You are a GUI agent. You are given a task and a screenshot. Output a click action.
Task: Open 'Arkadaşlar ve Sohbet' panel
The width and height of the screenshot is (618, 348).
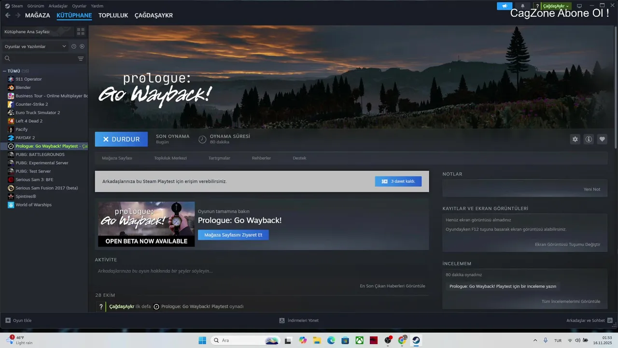[590, 320]
